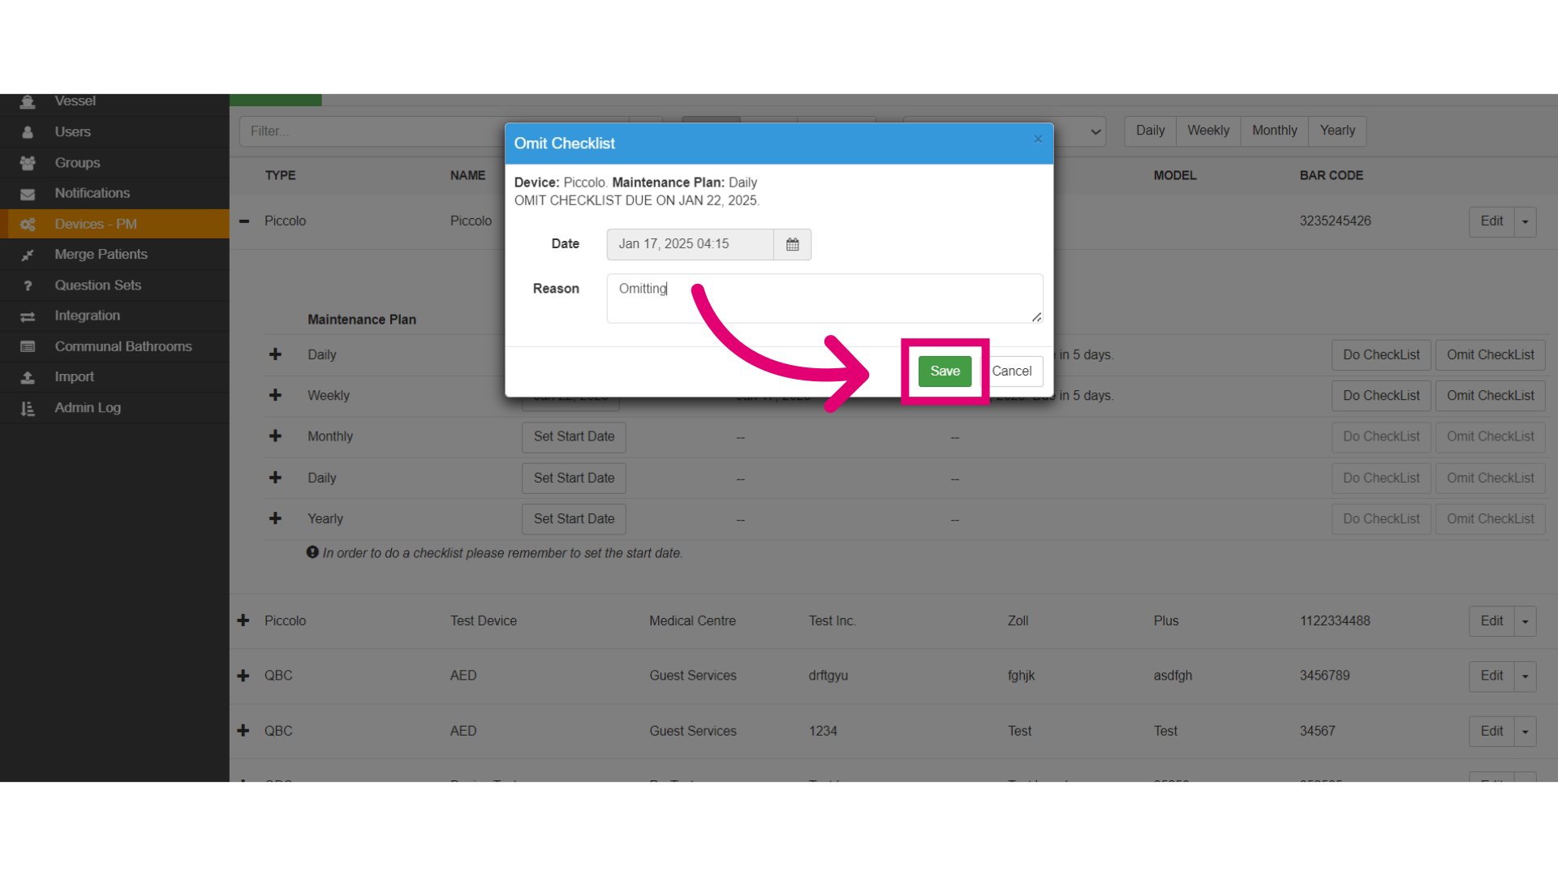Open Edit dropdown arrow for barcode 34567
1558x876 pixels.
tap(1526, 732)
